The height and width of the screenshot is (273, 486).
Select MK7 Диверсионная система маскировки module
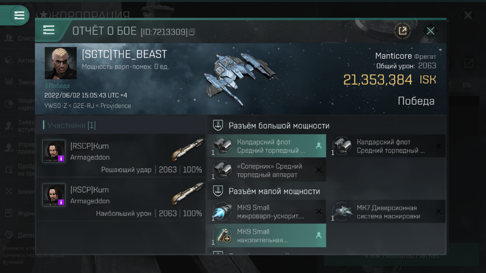click(x=386, y=211)
